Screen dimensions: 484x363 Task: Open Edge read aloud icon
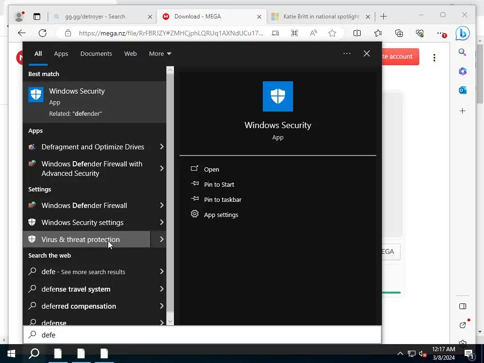point(313,34)
